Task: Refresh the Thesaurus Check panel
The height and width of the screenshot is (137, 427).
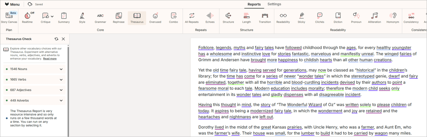Action: pos(56,39)
